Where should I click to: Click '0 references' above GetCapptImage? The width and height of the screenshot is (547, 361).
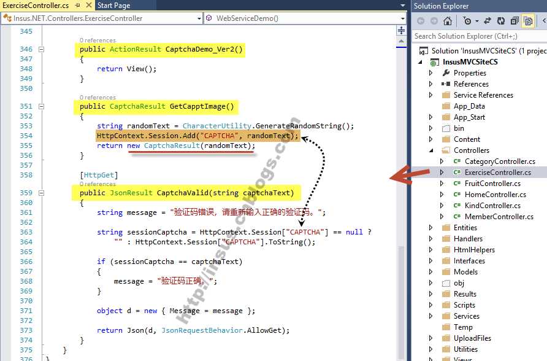98,98
